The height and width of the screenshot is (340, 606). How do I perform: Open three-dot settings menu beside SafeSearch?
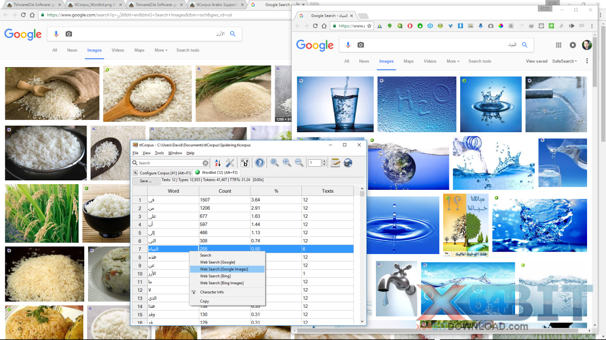point(587,61)
